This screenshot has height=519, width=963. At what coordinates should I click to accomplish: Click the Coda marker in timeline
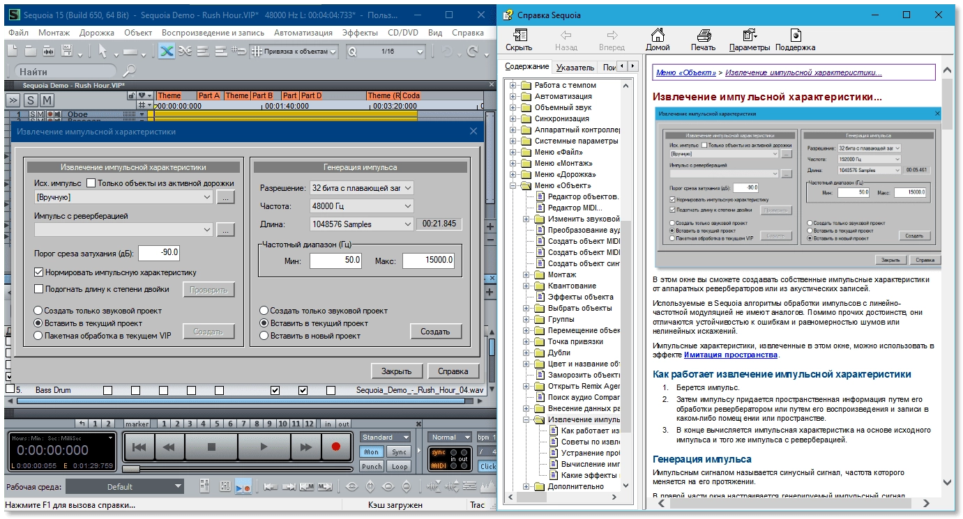pos(411,95)
